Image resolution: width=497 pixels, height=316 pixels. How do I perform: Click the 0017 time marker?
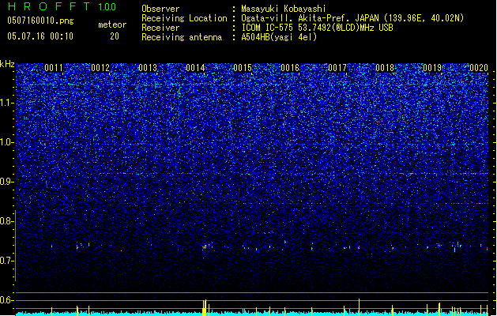click(337, 68)
